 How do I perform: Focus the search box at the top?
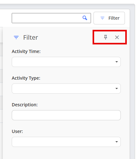pos(51,18)
